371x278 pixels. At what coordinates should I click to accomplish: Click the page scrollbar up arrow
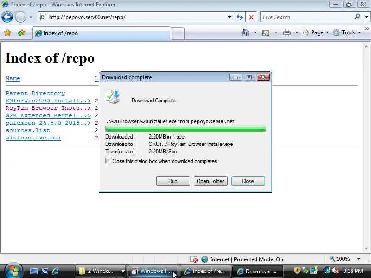366,47
